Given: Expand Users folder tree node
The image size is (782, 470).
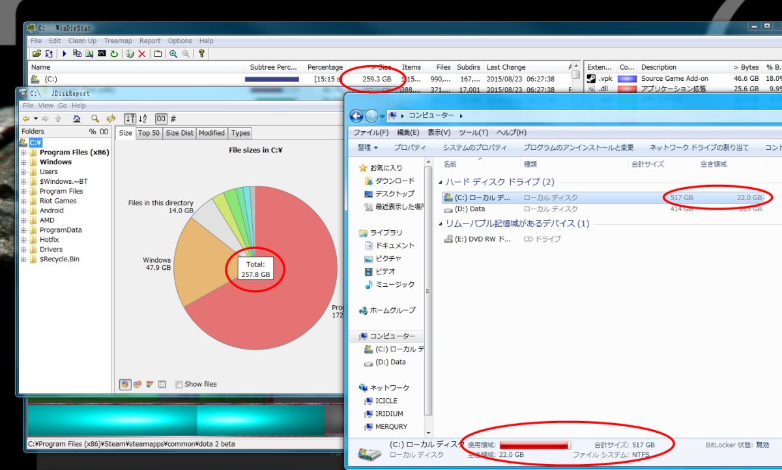Looking at the screenshot, I should point(24,172).
